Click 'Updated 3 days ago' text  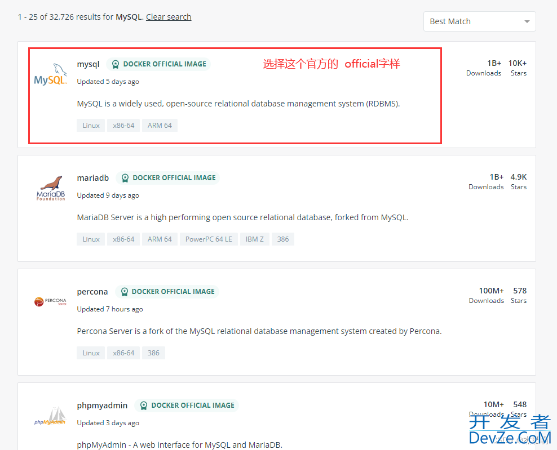[108, 423]
